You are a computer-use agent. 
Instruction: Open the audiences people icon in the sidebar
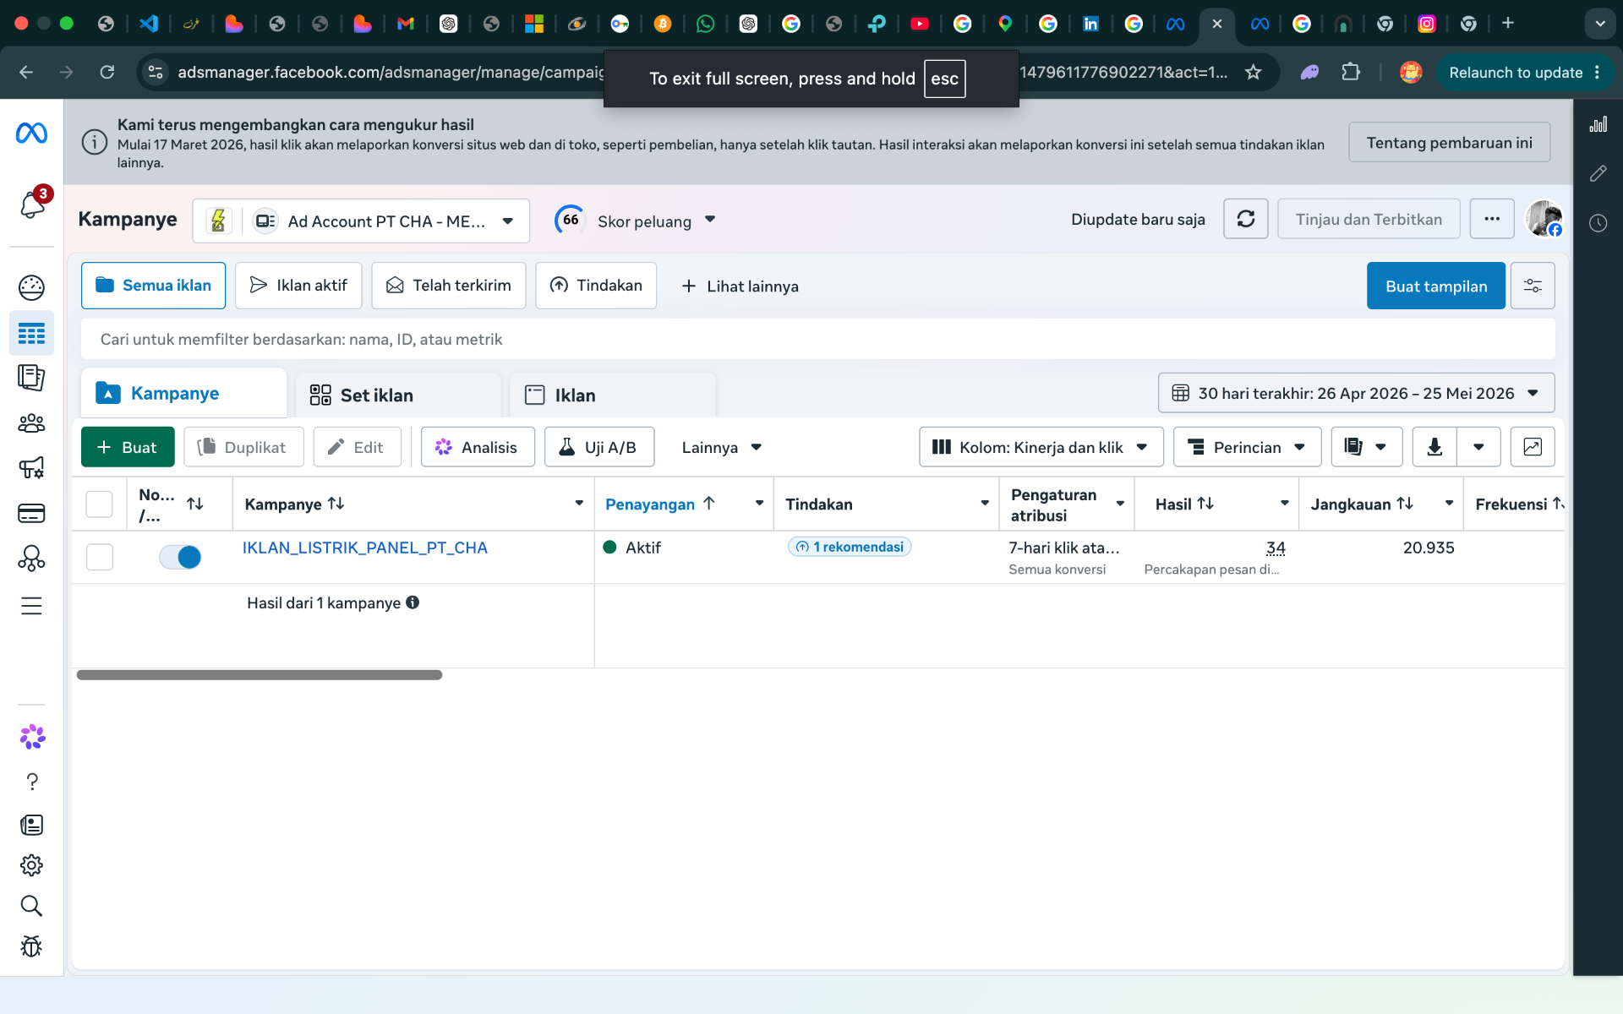31,422
